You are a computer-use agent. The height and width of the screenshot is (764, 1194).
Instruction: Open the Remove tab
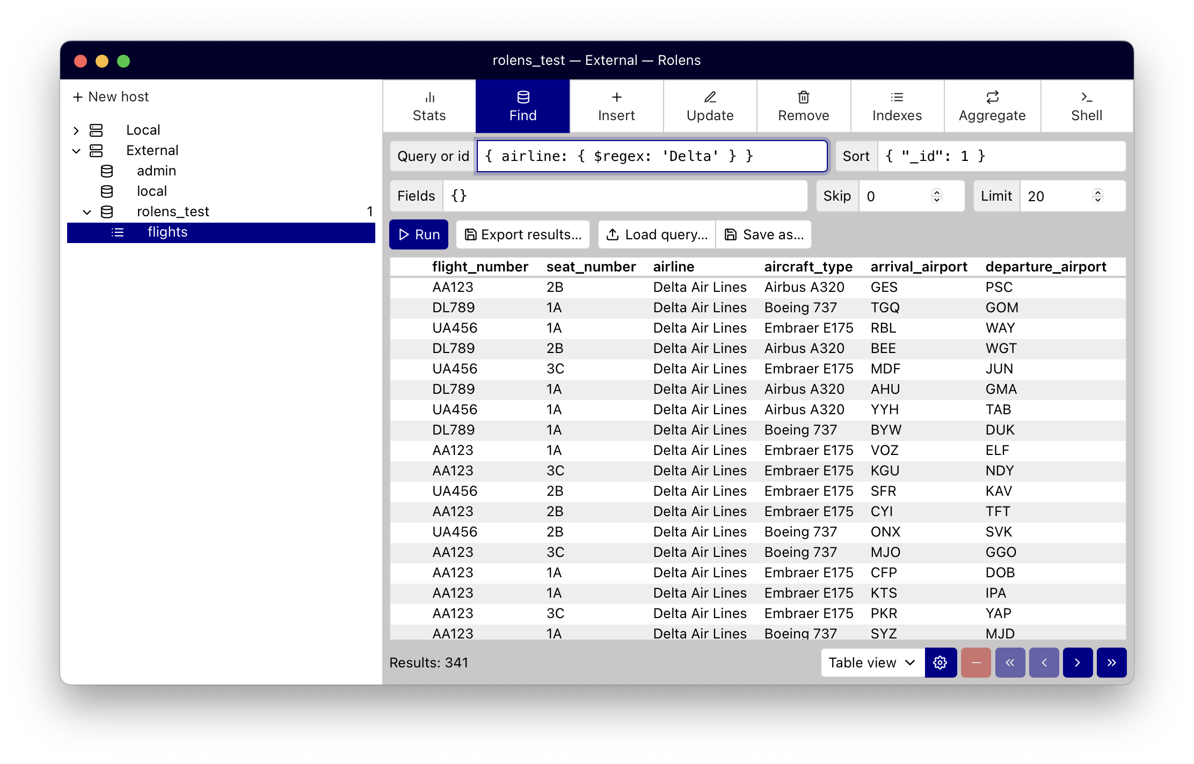803,106
